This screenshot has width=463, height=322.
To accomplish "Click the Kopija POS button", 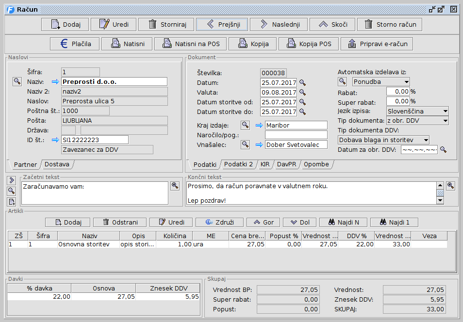I will (309, 44).
